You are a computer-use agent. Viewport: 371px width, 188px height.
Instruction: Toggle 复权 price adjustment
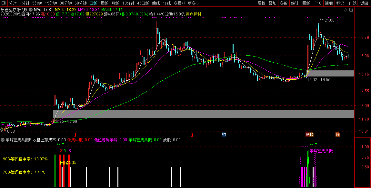coord(261,3)
